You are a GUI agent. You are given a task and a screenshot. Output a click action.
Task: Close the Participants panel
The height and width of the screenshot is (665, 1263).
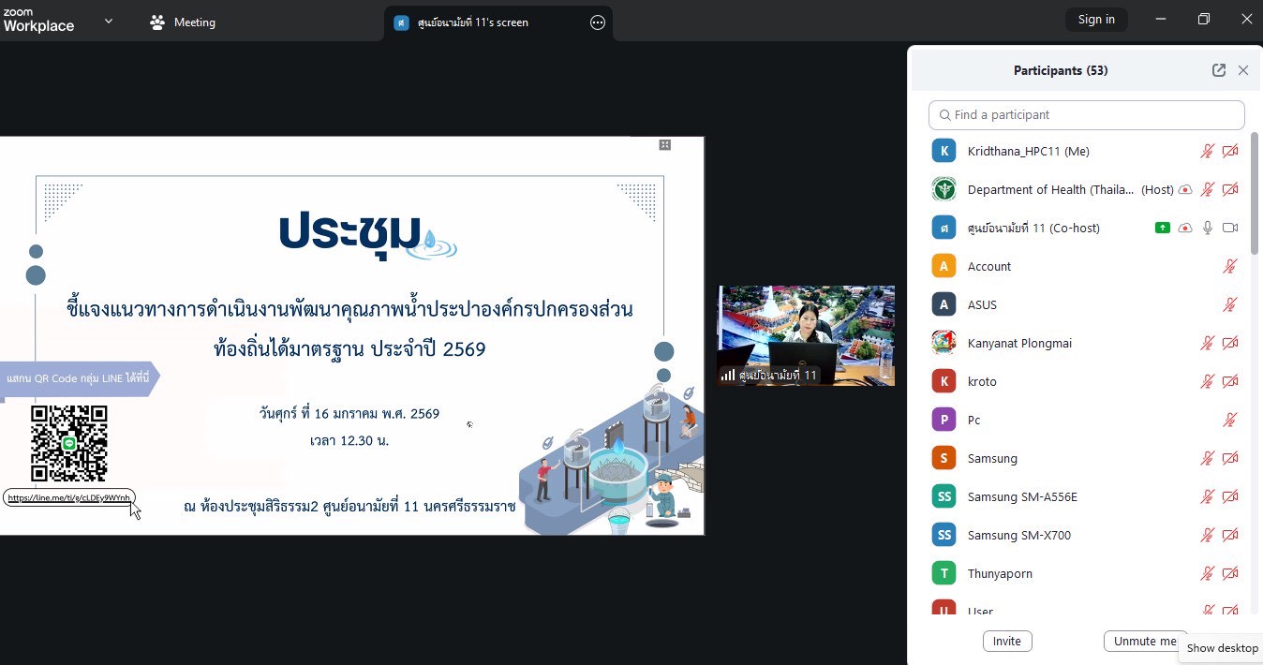point(1243,70)
